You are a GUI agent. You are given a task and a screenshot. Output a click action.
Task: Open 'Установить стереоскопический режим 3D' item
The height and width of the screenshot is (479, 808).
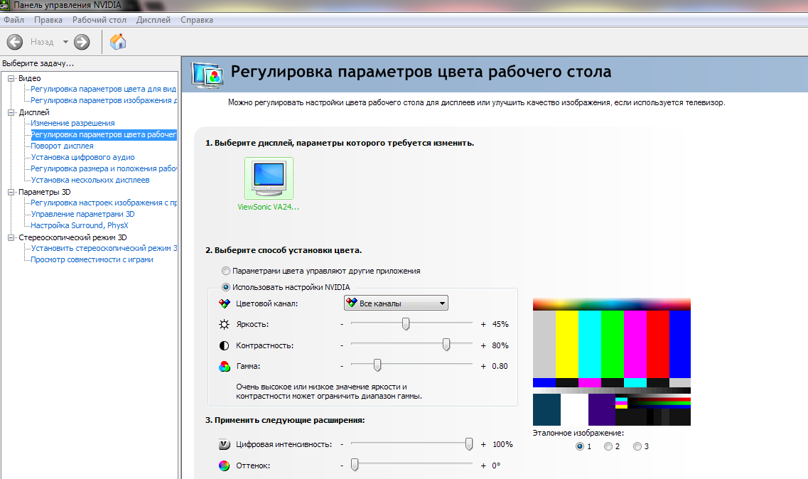(x=103, y=248)
